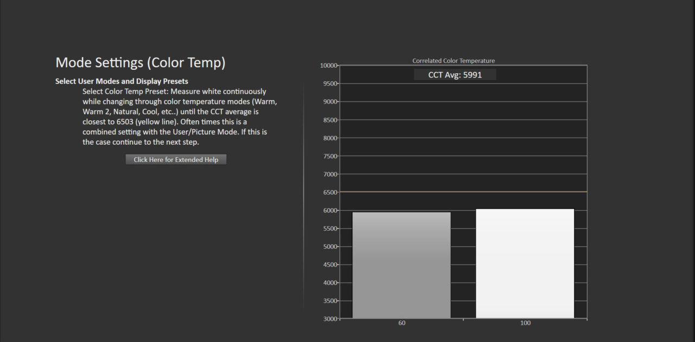Click the '60' x-axis label

pyautogui.click(x=402, y=323)
